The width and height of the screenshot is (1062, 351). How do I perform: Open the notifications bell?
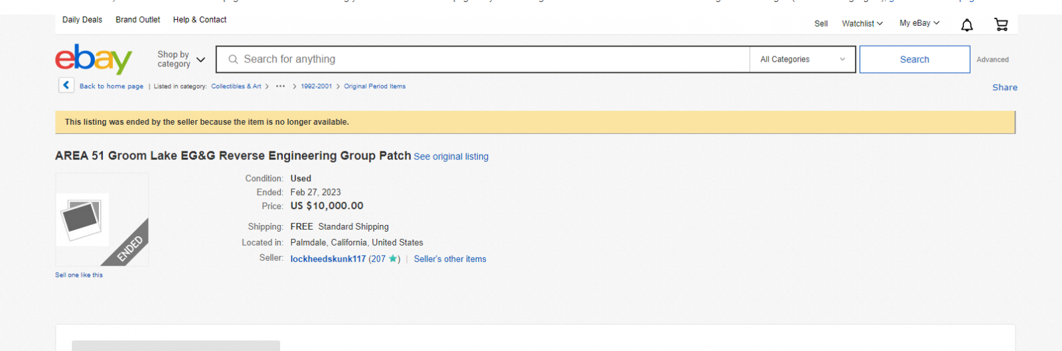coord(967,25)
